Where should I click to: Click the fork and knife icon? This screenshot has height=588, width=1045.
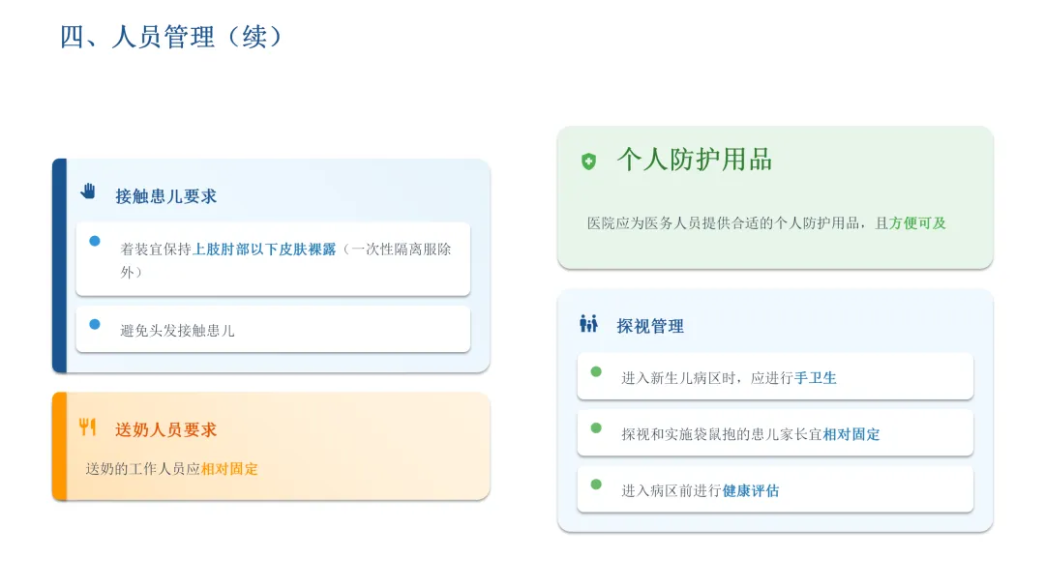click(x=87, y=426)
